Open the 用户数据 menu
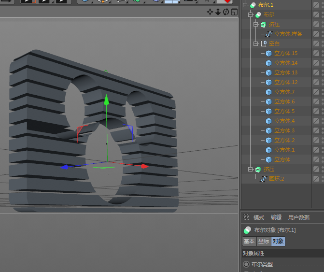Viewport: 324px width, 272px height. (x=299, y=217)
